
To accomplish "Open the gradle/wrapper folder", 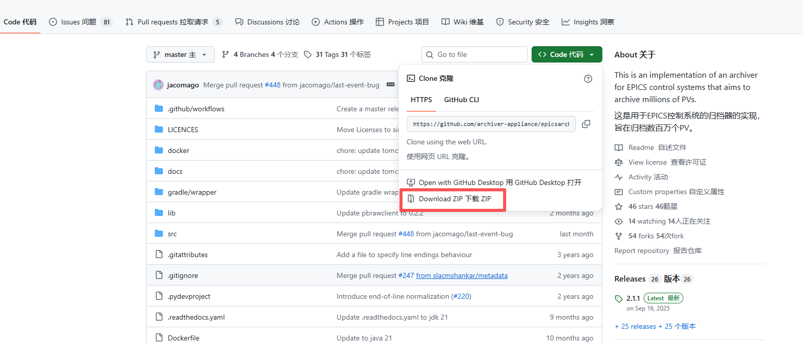I will [x=192, y=192].
